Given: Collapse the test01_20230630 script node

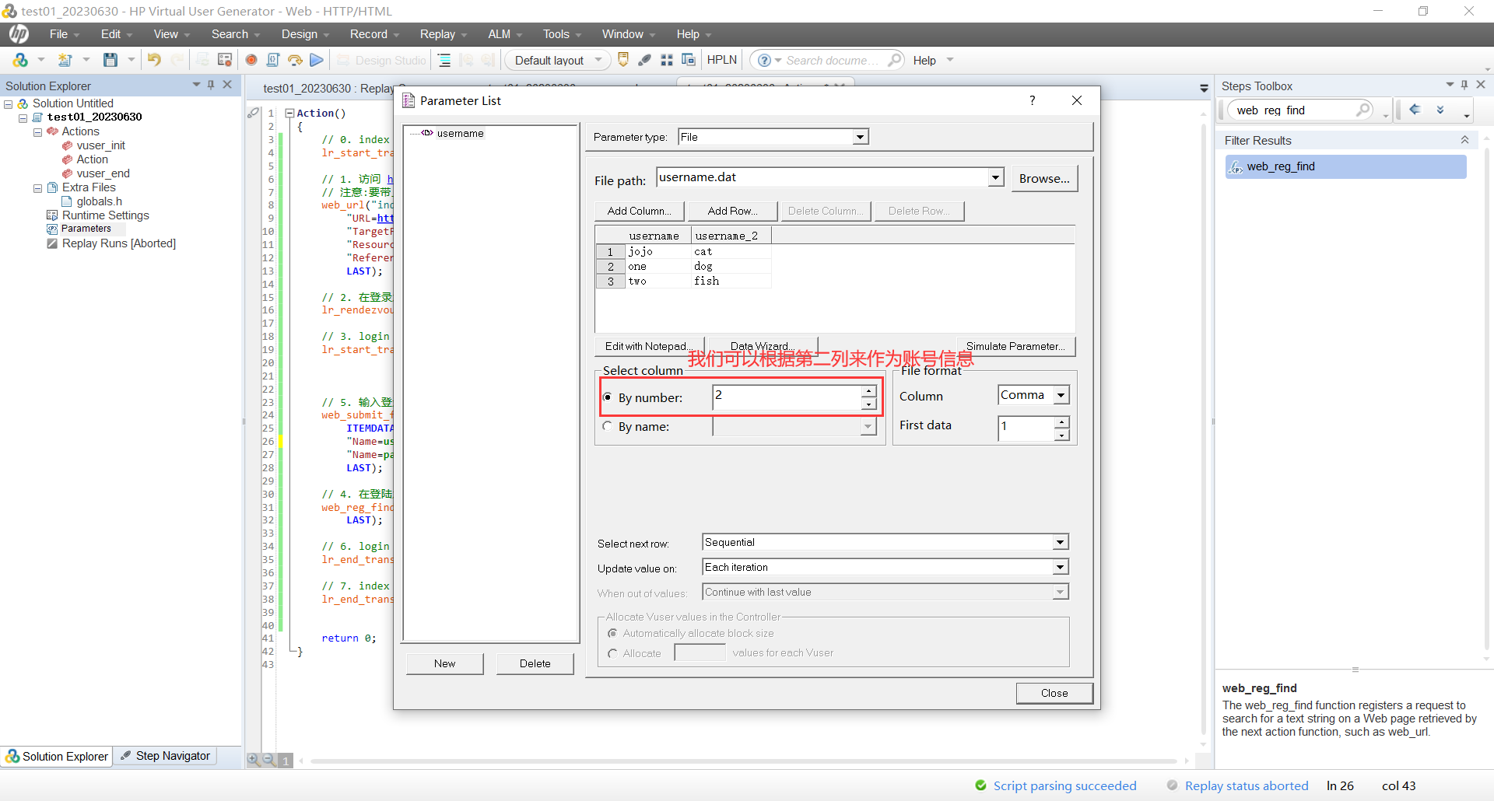Looking at the screenshot, I should (23, 118).
